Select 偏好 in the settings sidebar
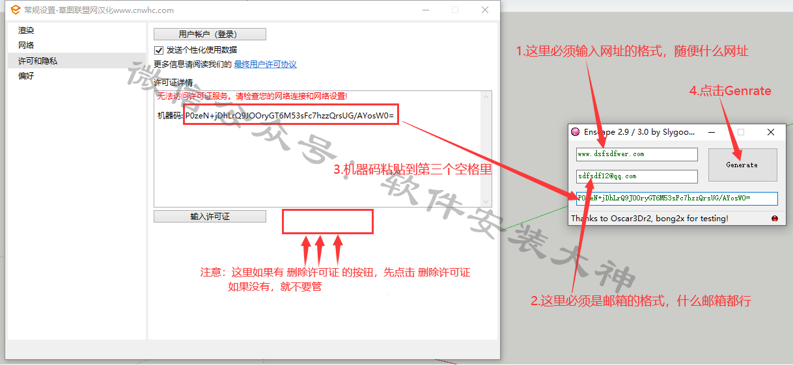This screenshot has width=793, height=365. pyautogui.click(x=26, y=75)
